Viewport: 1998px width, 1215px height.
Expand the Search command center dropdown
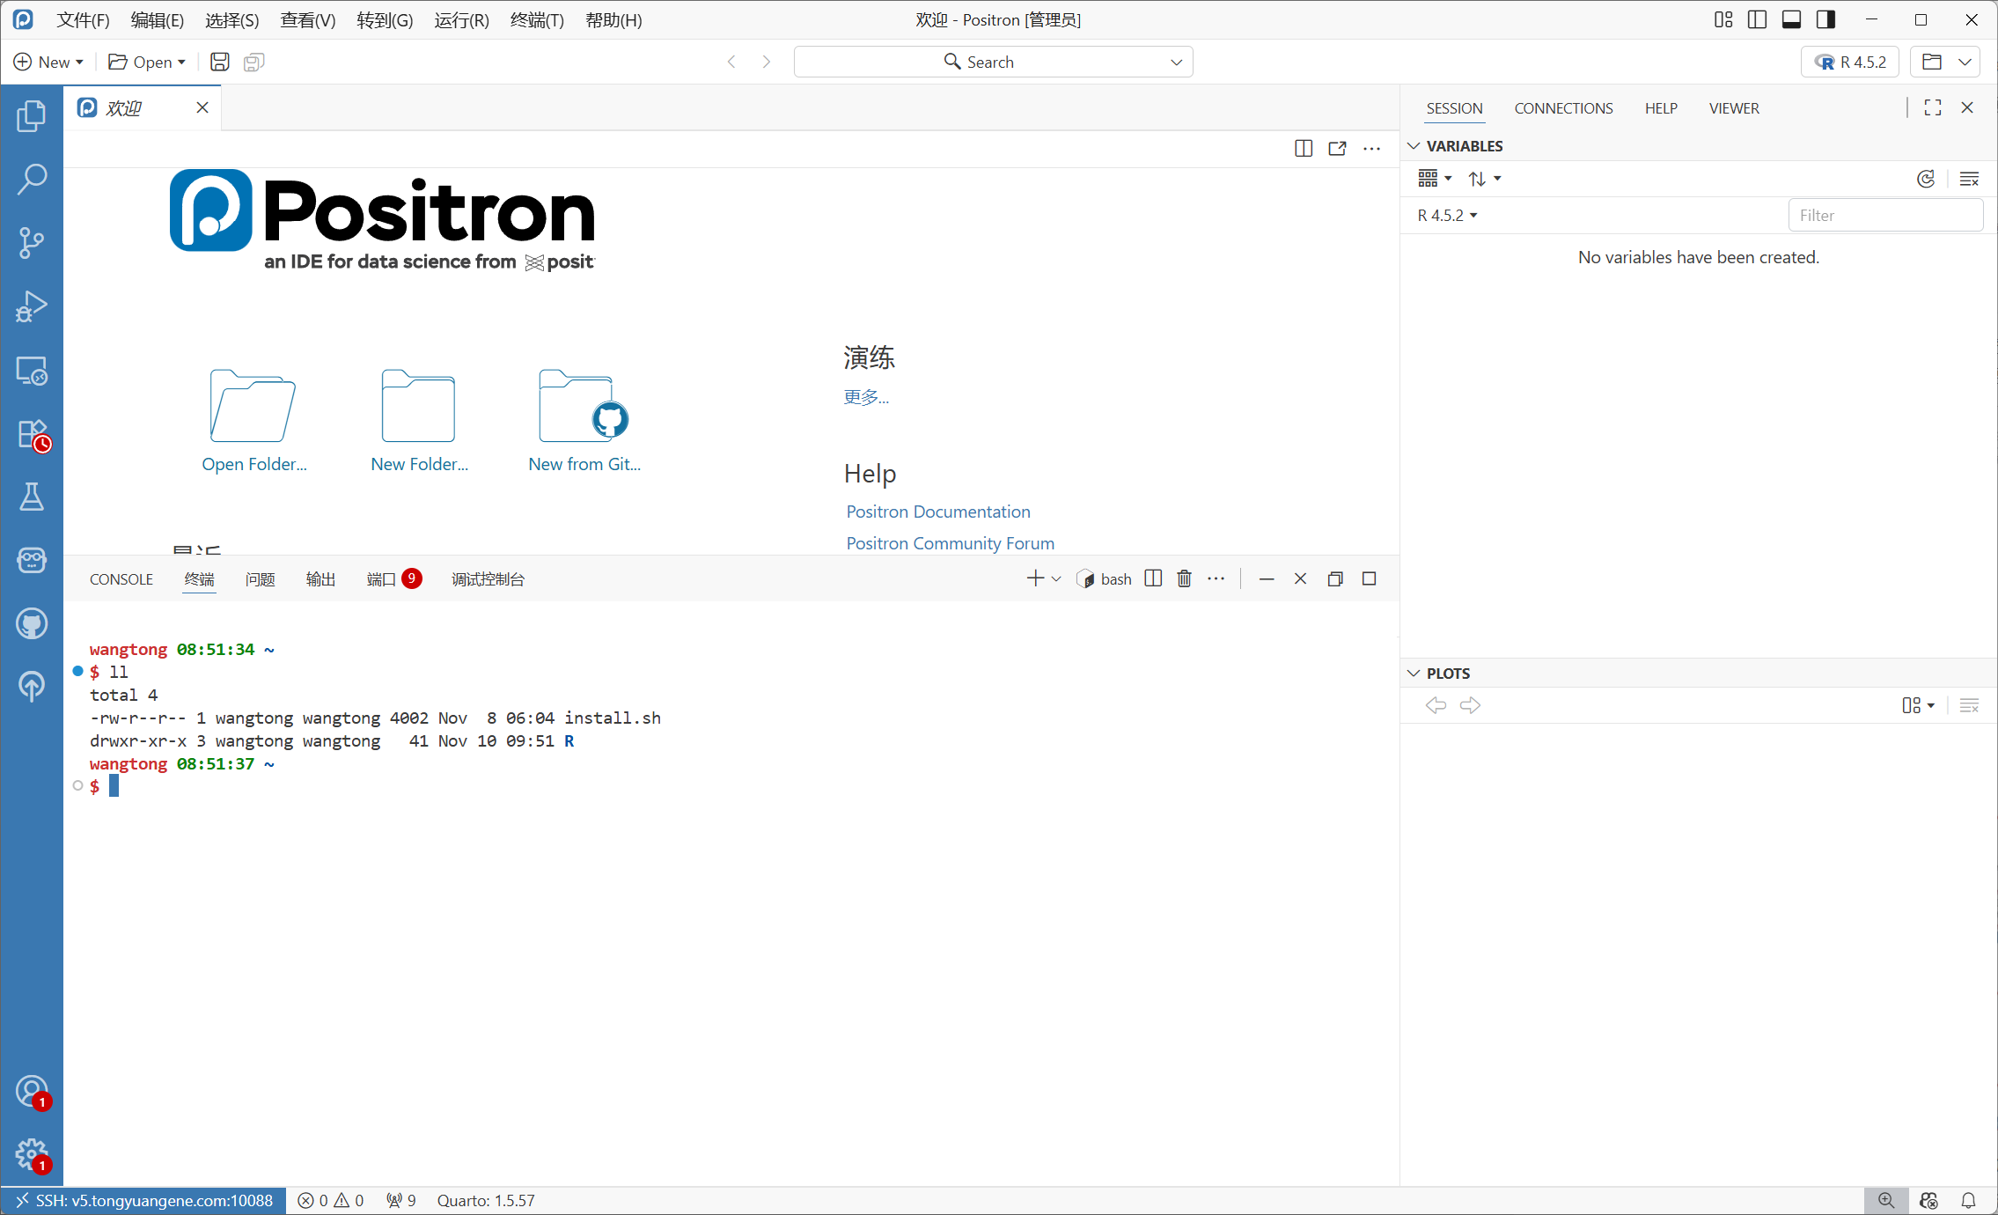1176,62
